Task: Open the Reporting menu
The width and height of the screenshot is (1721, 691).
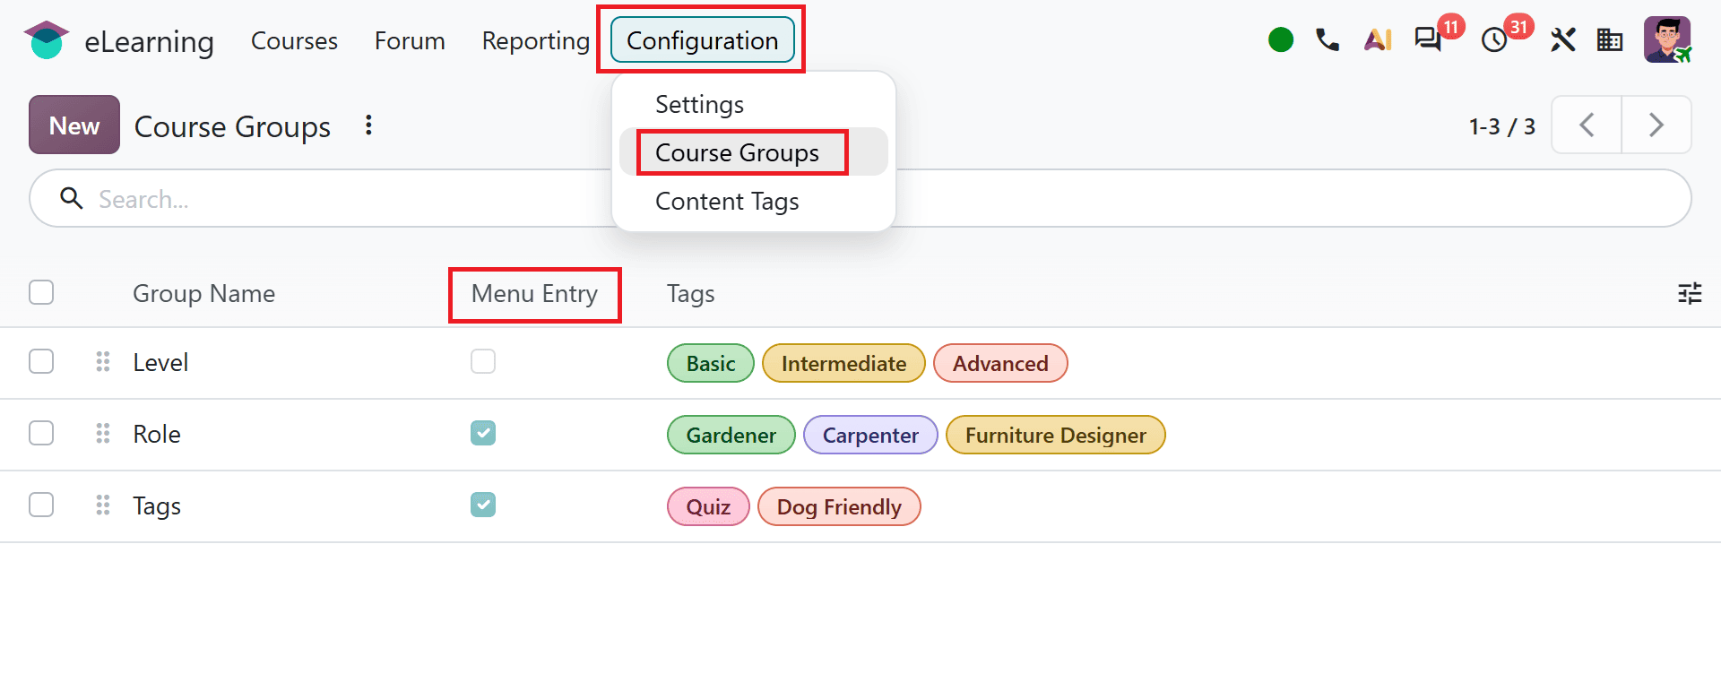Action: click(536, 40)
